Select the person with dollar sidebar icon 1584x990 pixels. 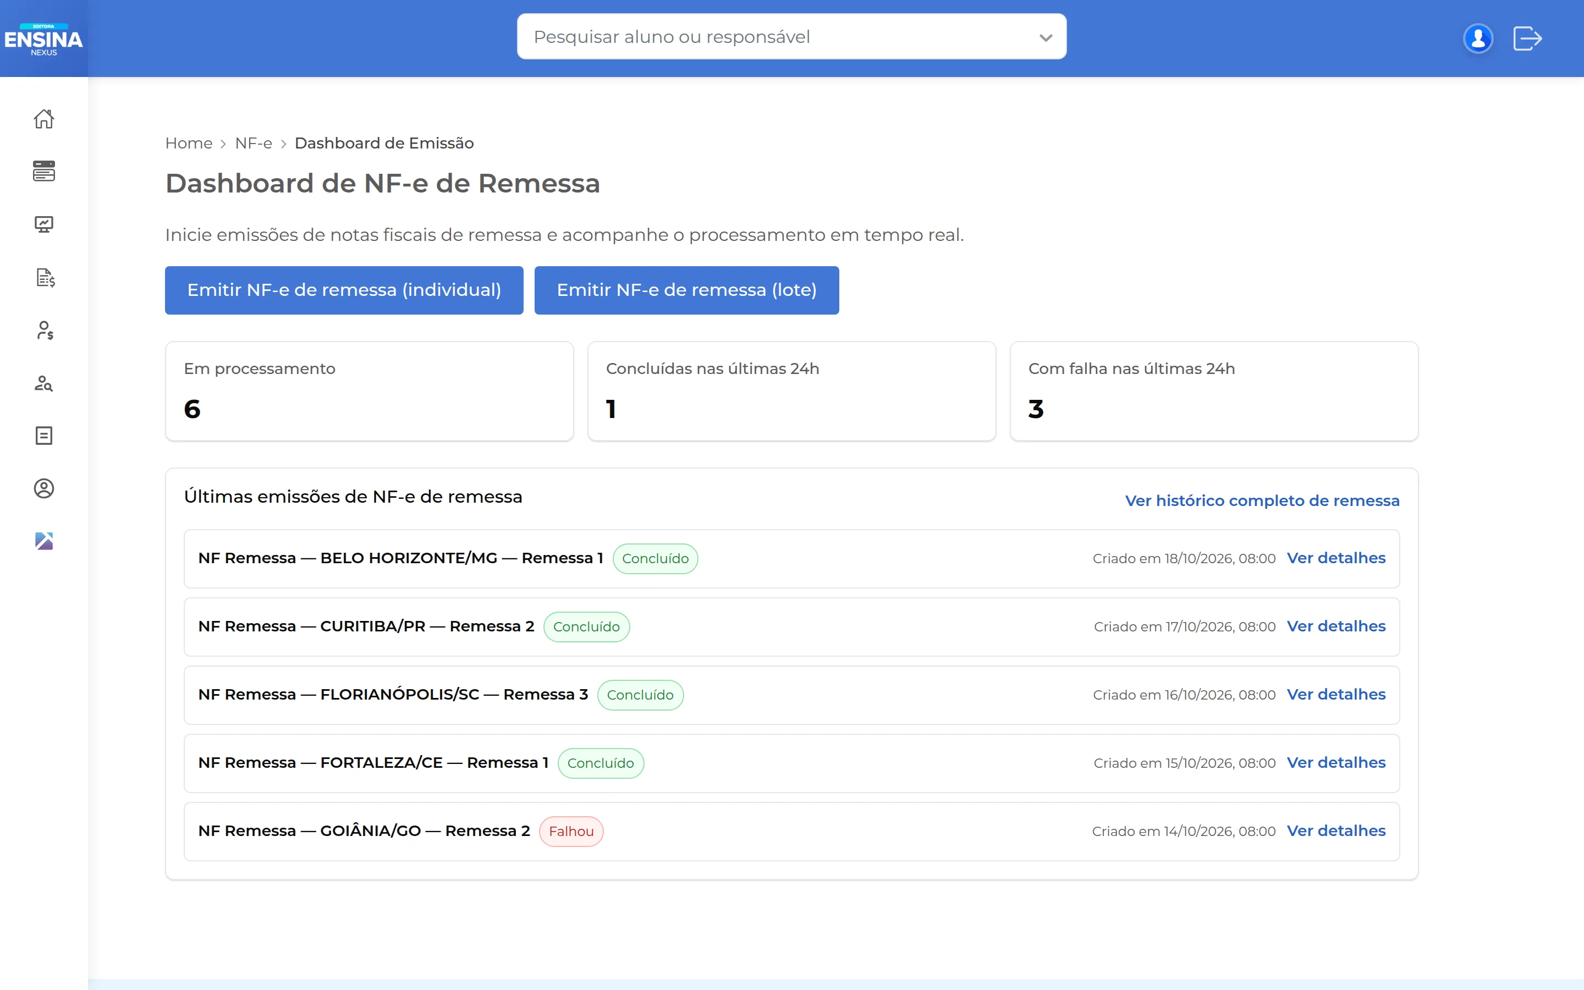pyautogui.click(x=45, y=331)
